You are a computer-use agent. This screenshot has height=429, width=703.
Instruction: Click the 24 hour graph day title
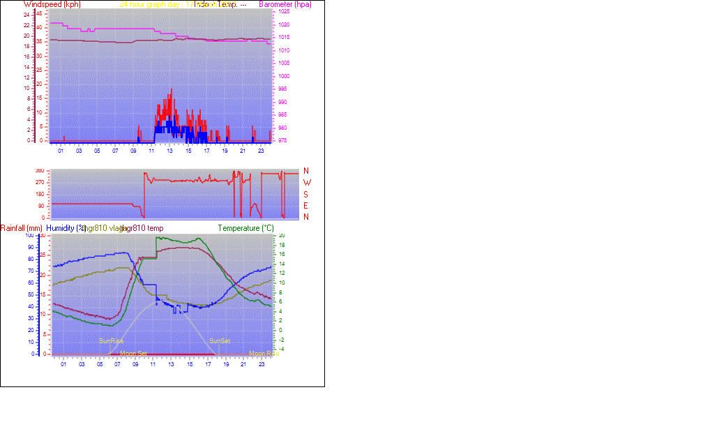click(149, 4)
